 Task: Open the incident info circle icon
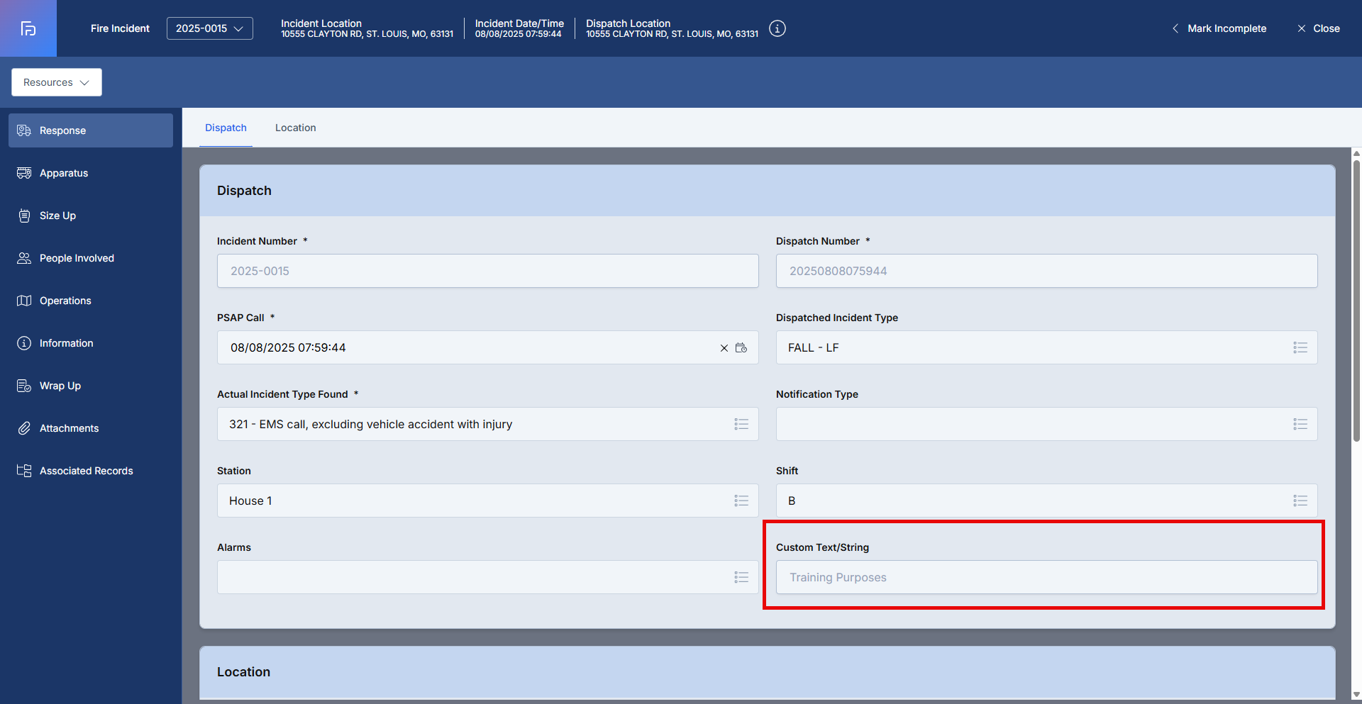pos(777,28)
